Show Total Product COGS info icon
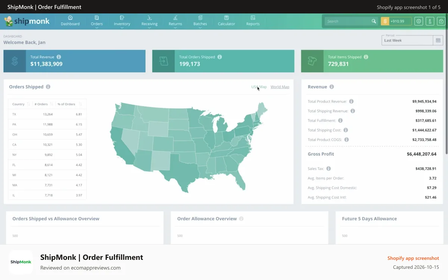Image resolution: width=448 pixels, height=280 pixels. pos(346,140)
